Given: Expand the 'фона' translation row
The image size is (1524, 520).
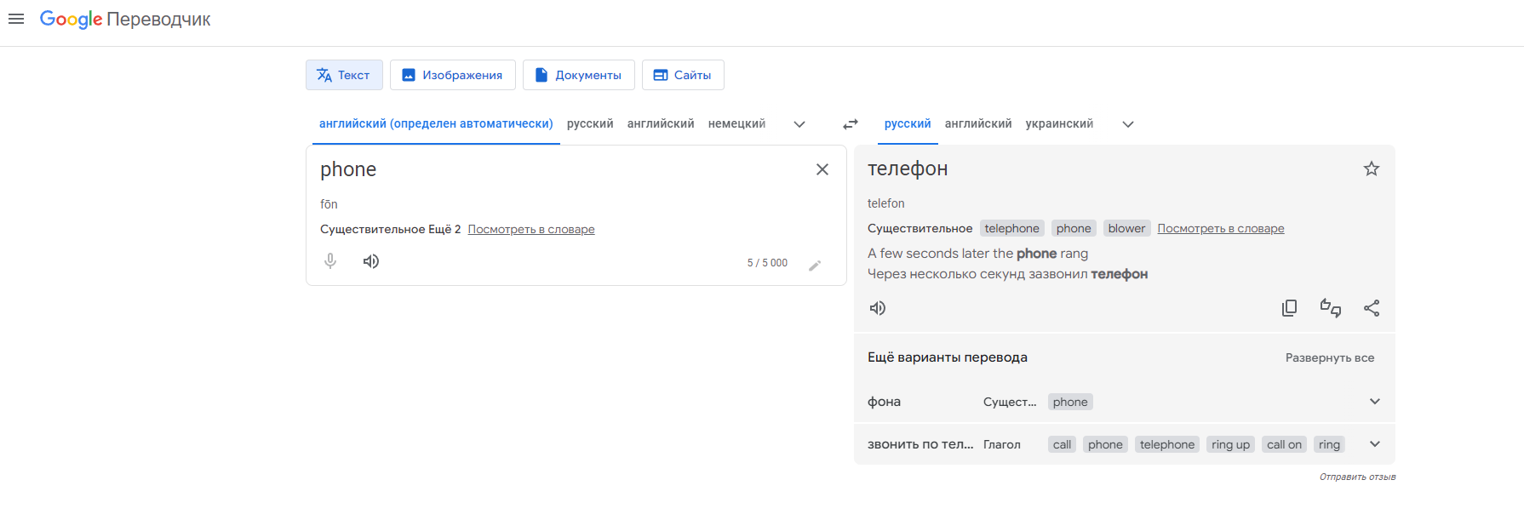Looking at the screenshot, I should pyautogui.click(x=1375, y=402).
